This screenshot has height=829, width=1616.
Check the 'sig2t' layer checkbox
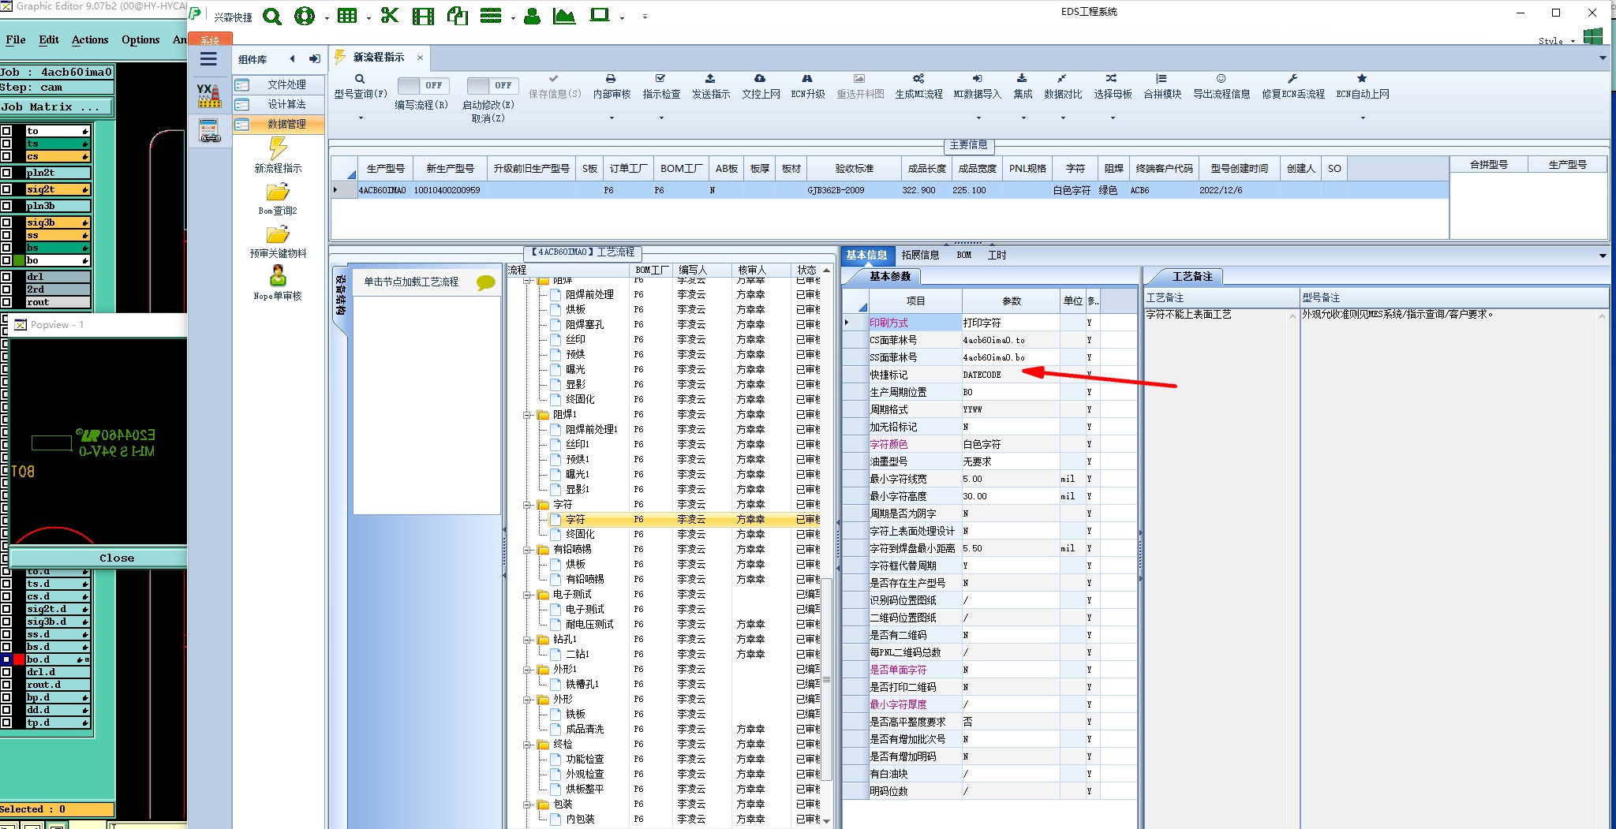[6, 189]
